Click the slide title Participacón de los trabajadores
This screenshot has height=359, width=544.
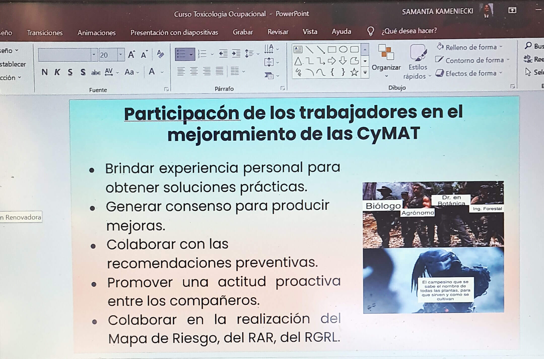click(x=293, y=123)
